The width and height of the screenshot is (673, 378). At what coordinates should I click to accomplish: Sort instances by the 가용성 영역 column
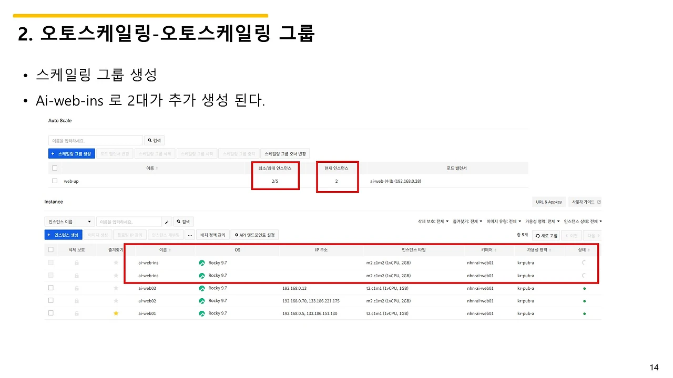539,250
